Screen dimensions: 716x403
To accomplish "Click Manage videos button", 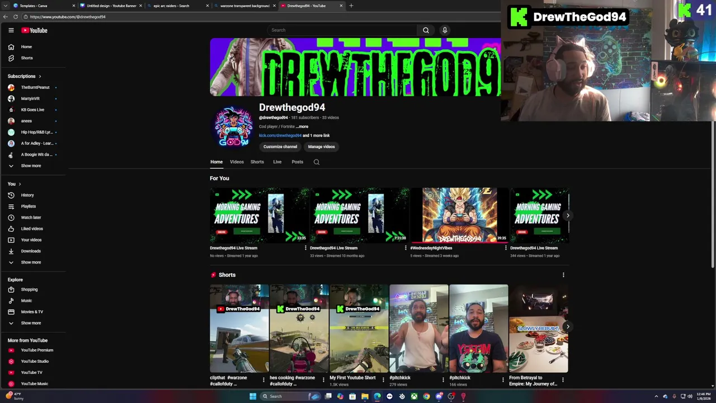I will pos(321,147).
